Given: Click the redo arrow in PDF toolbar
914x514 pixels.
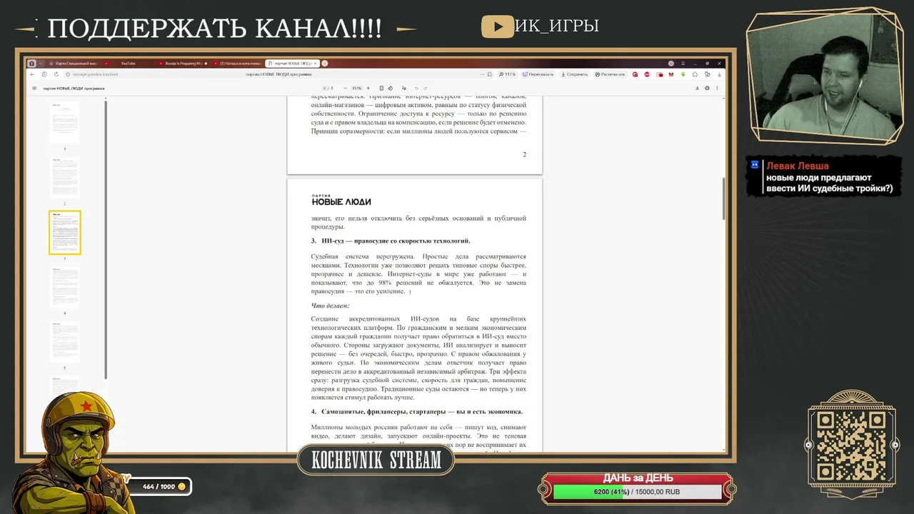Looking at the screenshot, I should point(426,89).
